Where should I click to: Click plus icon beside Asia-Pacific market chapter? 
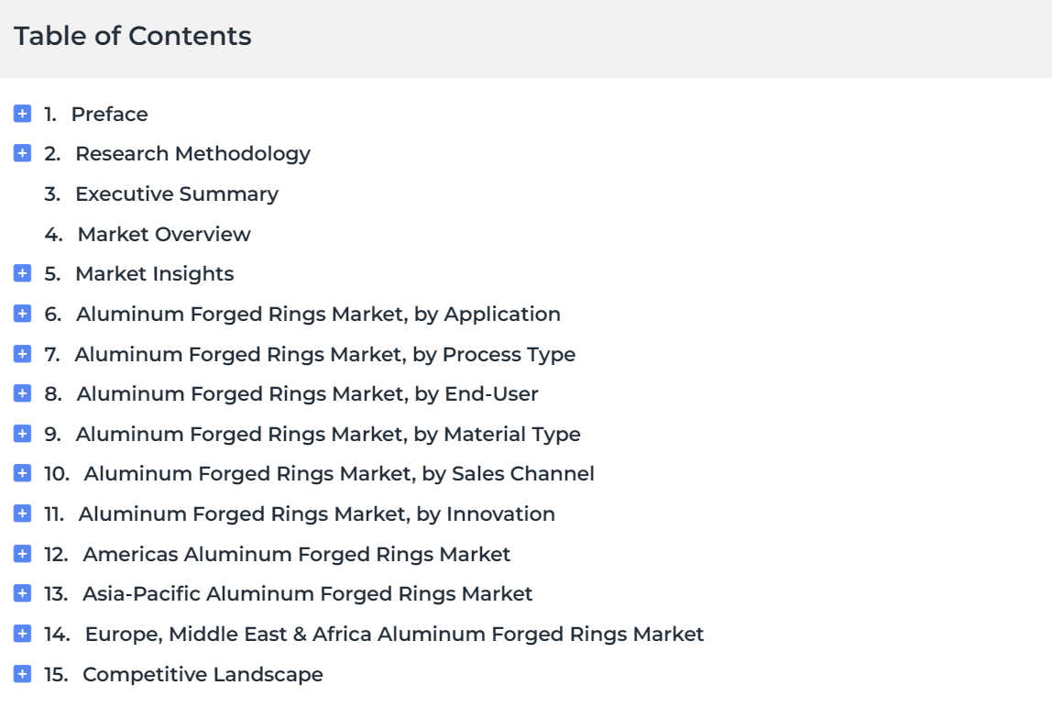tap(22, 593)
